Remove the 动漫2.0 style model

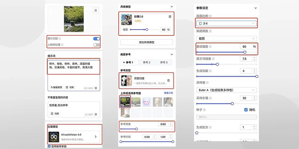170,17
